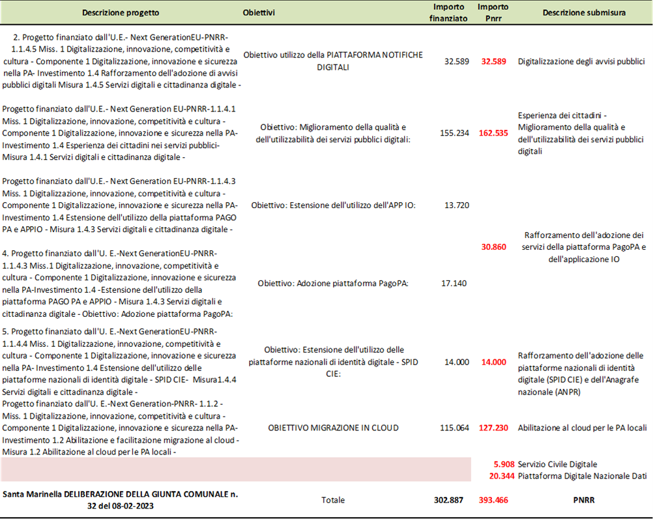Select the project description mentioning PNRR-1.1.4.1
This screenshot has height=519, width=653.
[x=120, y=133]
